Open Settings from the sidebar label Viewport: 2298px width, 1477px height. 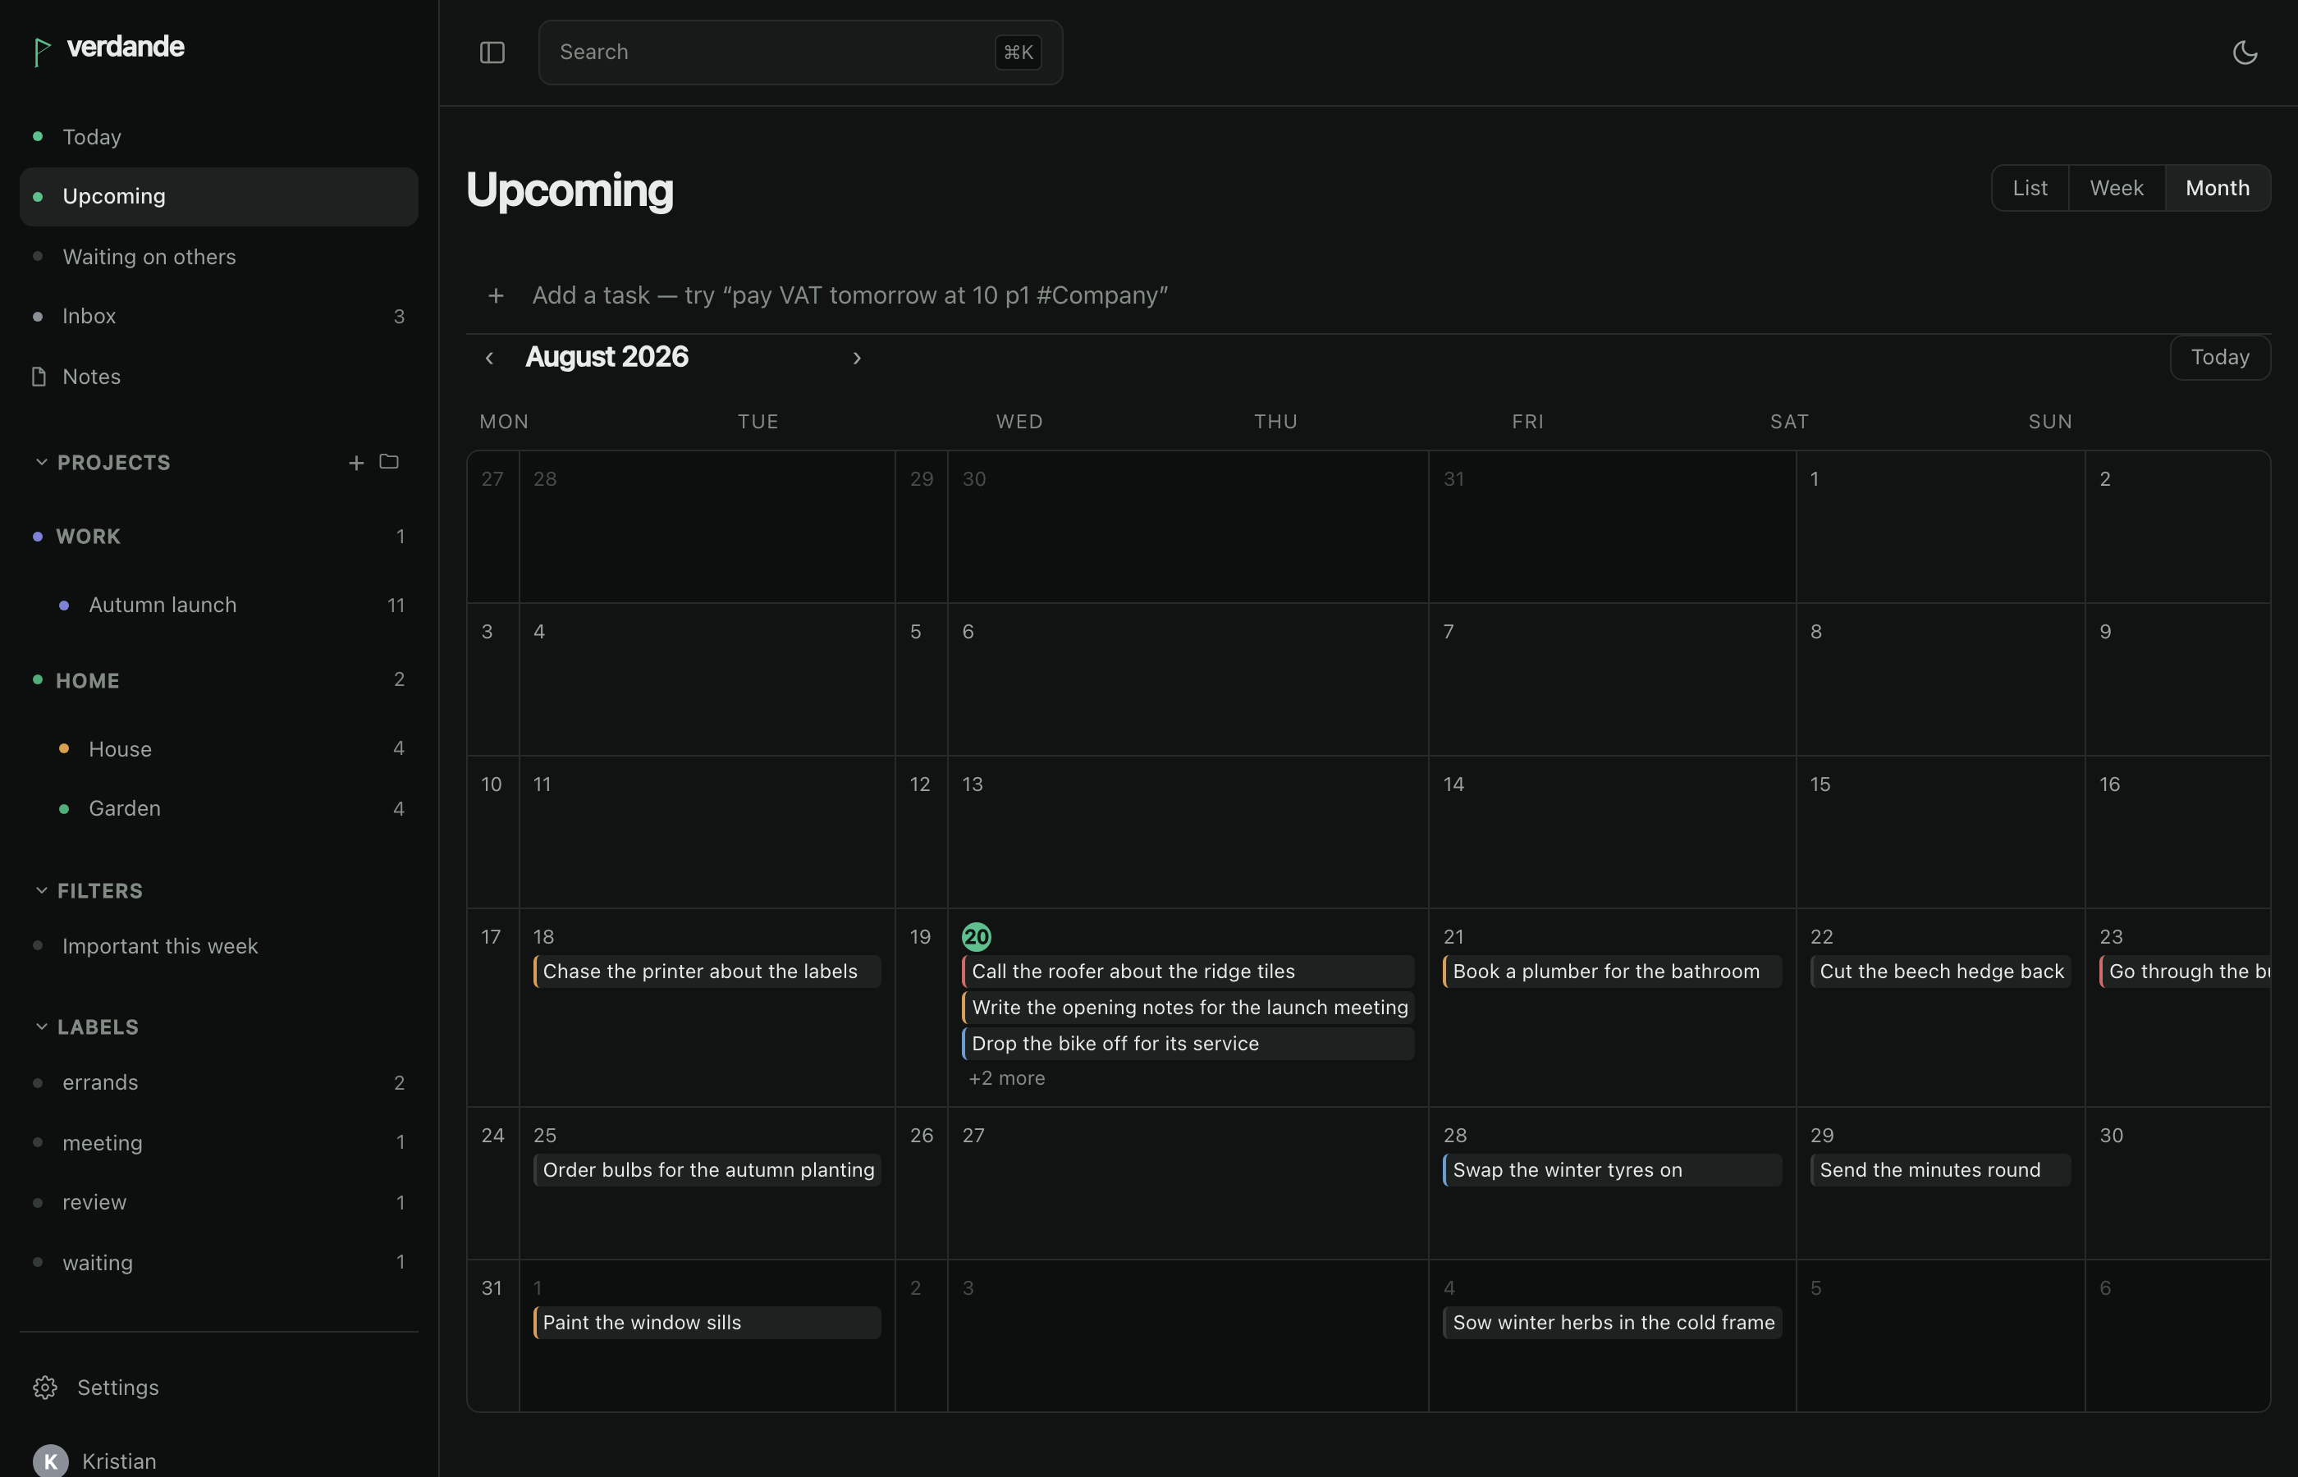tap(118, 1388)
